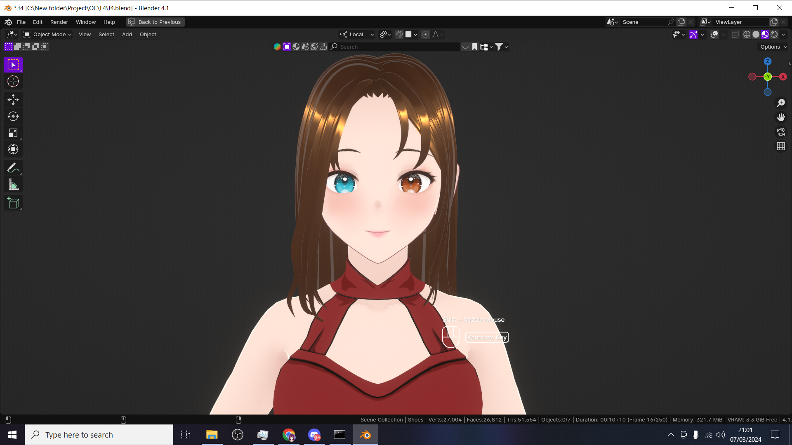Expand the Options dropdown
The width and height of the screenshot is (792, 445).
[773, 47]
